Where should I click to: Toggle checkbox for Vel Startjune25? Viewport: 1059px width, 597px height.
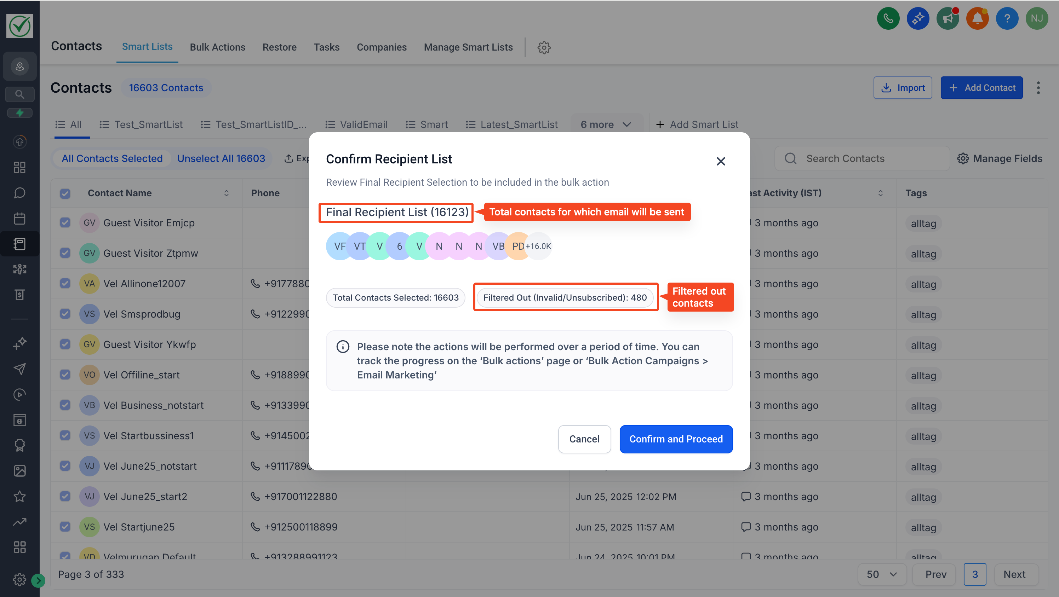pos(65,527)
